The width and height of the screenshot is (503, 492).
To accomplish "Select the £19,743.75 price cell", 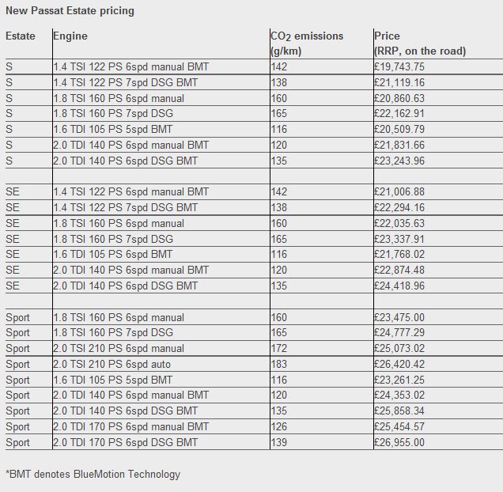I will (x=399, y=66).
